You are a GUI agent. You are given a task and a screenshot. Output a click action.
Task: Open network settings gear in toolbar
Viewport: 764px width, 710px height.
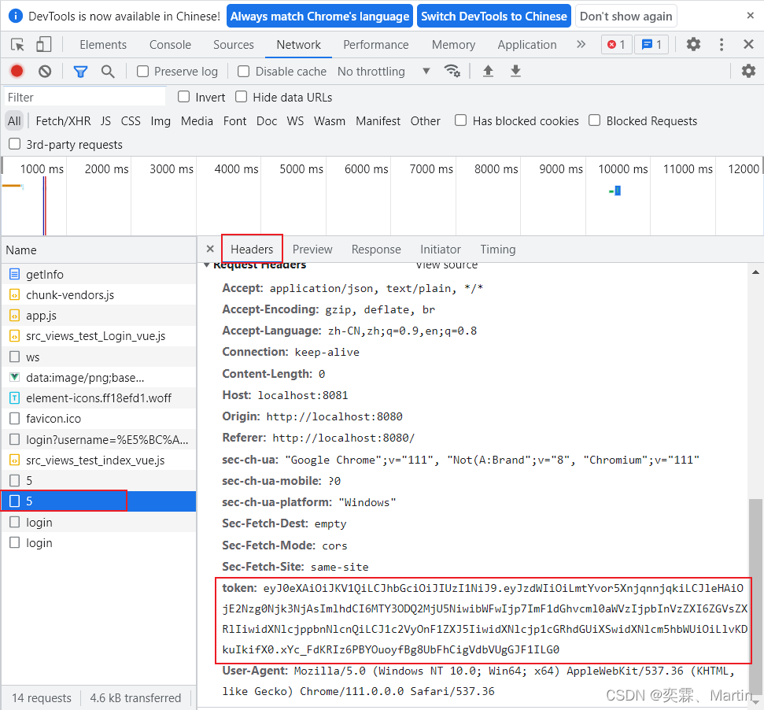tap(748, 71)
